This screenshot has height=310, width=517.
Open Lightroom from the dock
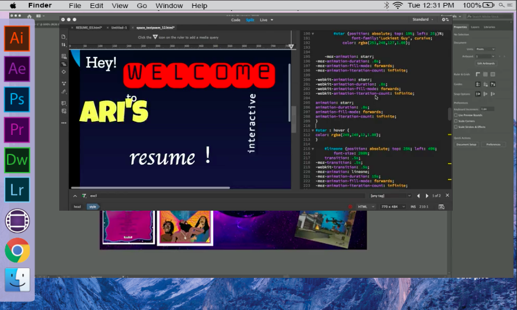pos(17,189)
